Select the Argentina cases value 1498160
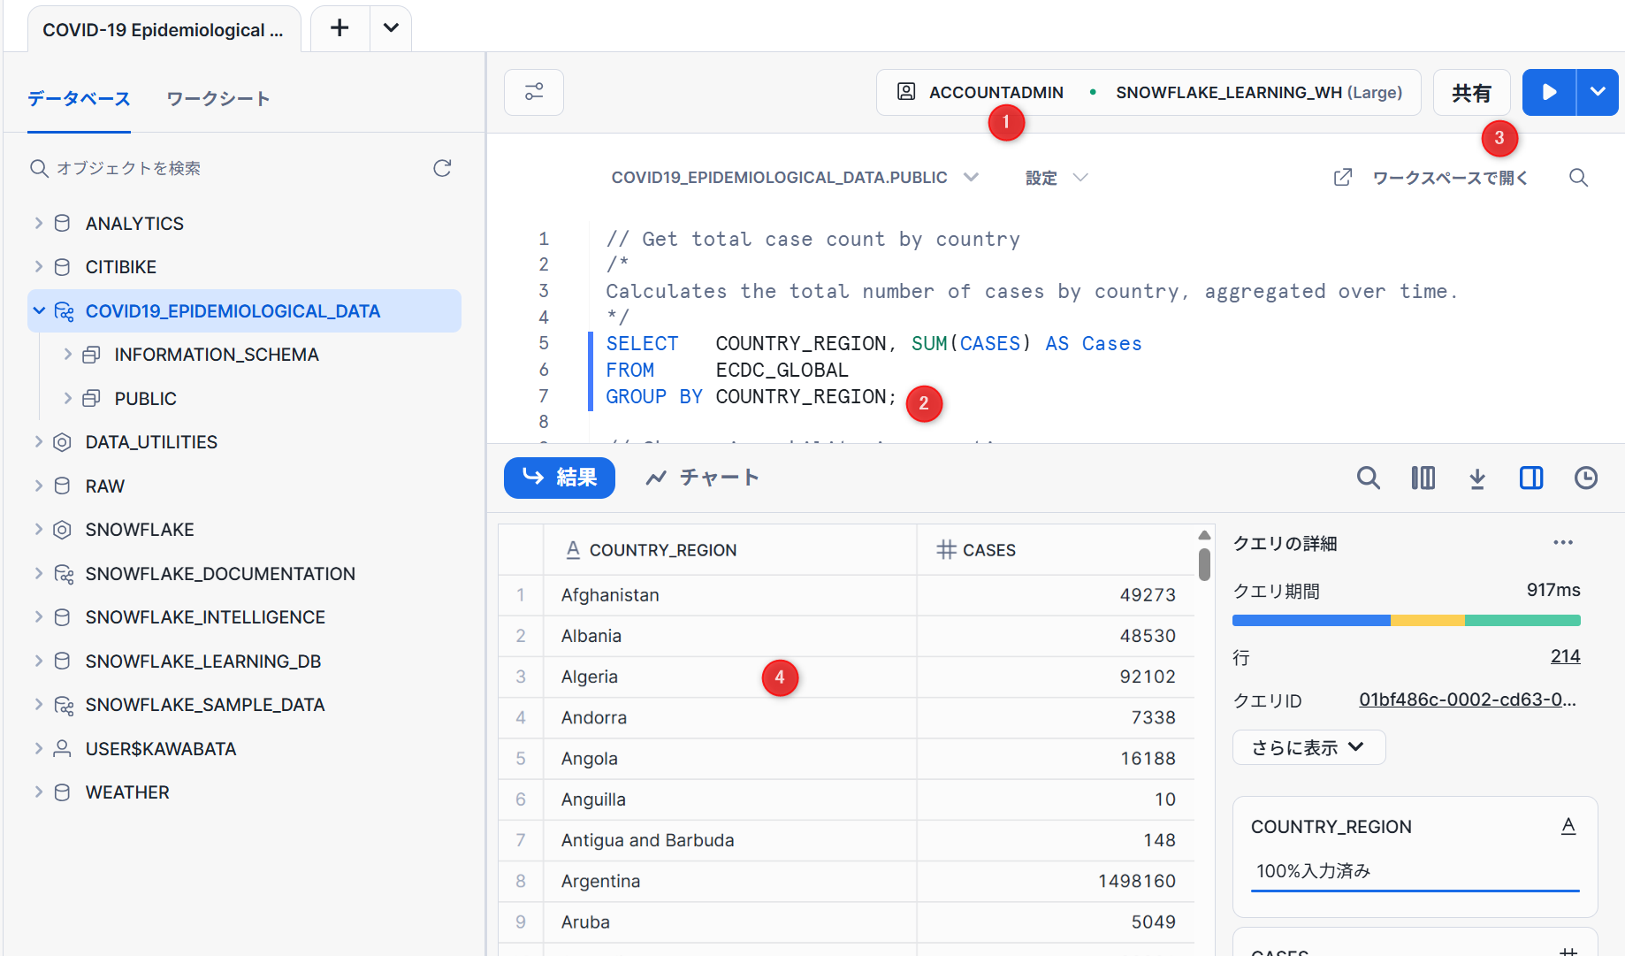Viewport: 1625px width, 956px height. (1056, 881)
